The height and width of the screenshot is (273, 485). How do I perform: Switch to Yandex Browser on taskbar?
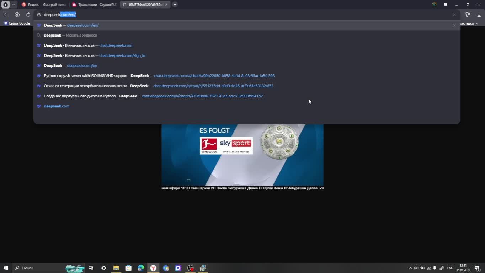(153, 268)
